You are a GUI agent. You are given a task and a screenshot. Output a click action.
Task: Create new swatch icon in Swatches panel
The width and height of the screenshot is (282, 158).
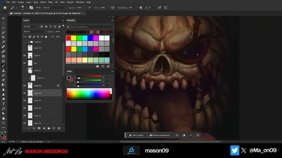point(103,66)
